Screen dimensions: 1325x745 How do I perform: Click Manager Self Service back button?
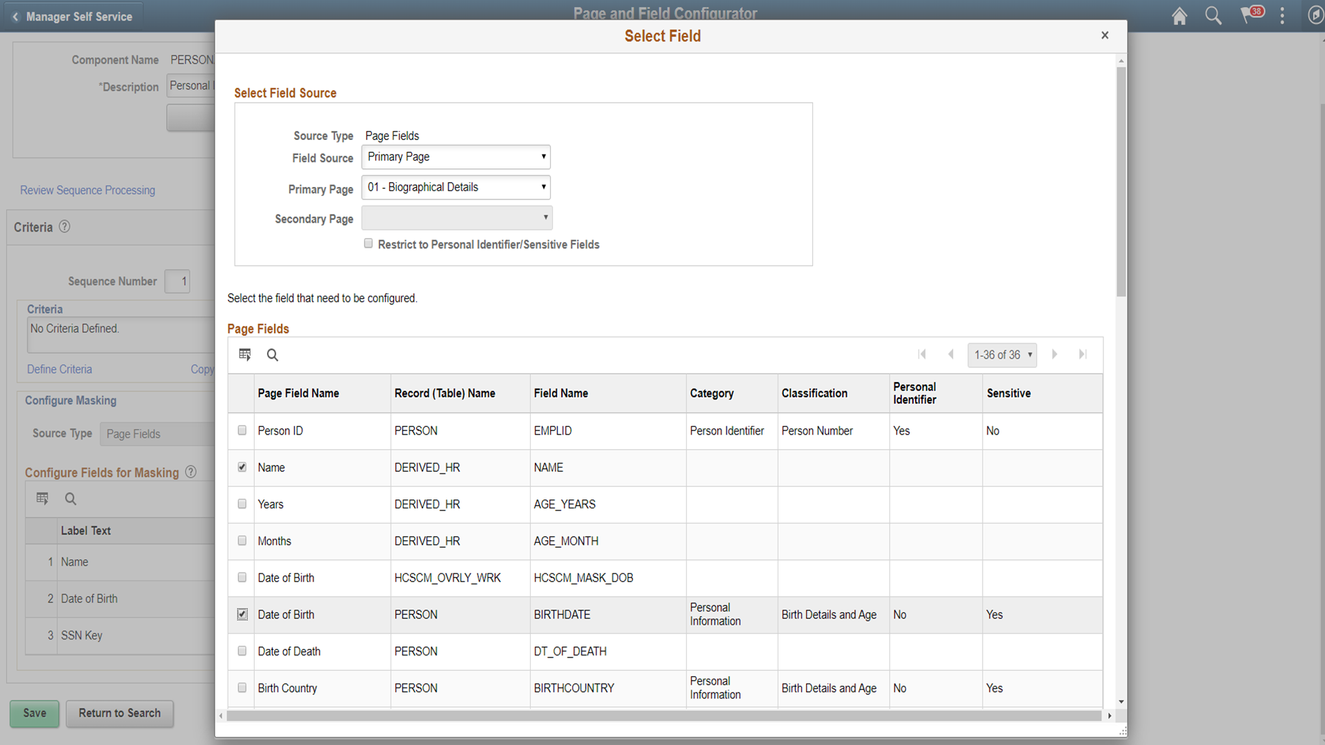pos(72,17)
